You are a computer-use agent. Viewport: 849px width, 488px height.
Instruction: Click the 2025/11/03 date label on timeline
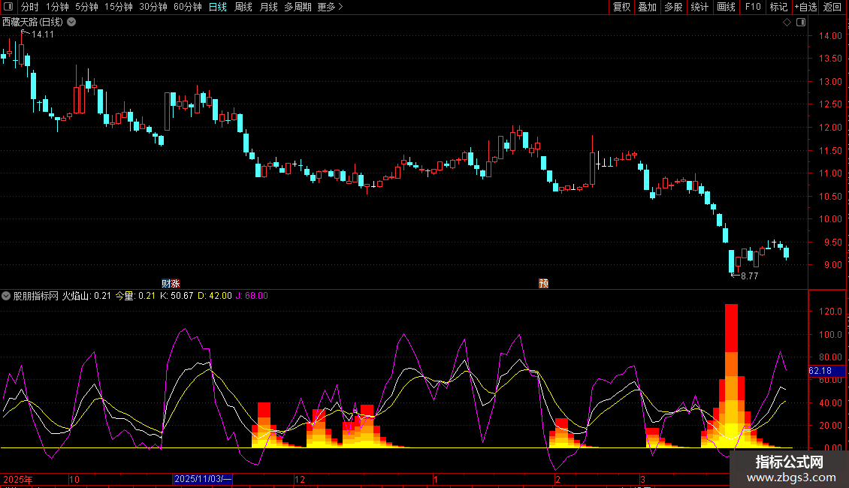(x=203, y=479)
